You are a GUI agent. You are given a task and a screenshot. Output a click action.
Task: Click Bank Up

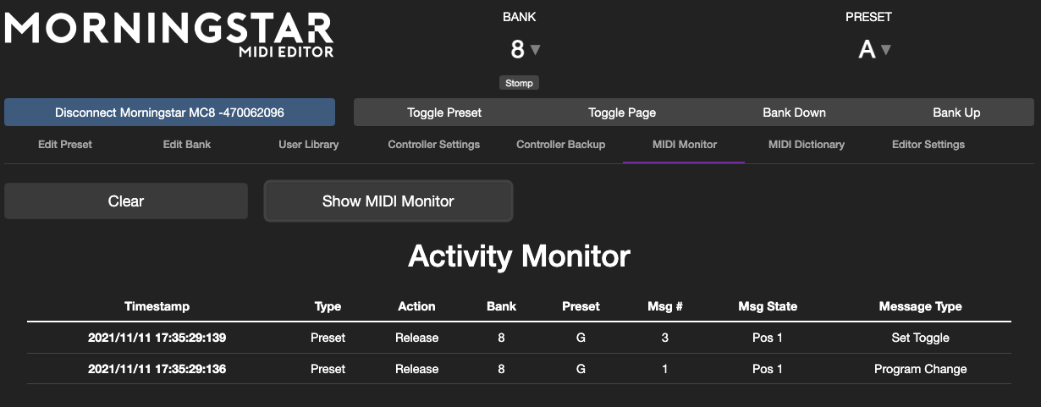(956, 113)
